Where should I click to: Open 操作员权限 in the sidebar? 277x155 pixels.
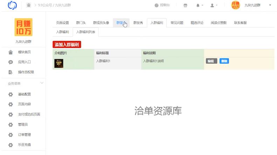pos(26,72)
